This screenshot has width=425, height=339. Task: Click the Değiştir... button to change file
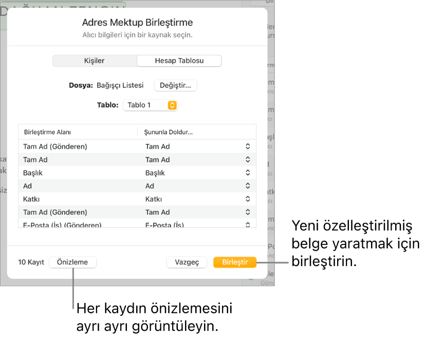(x=175, y=86)
